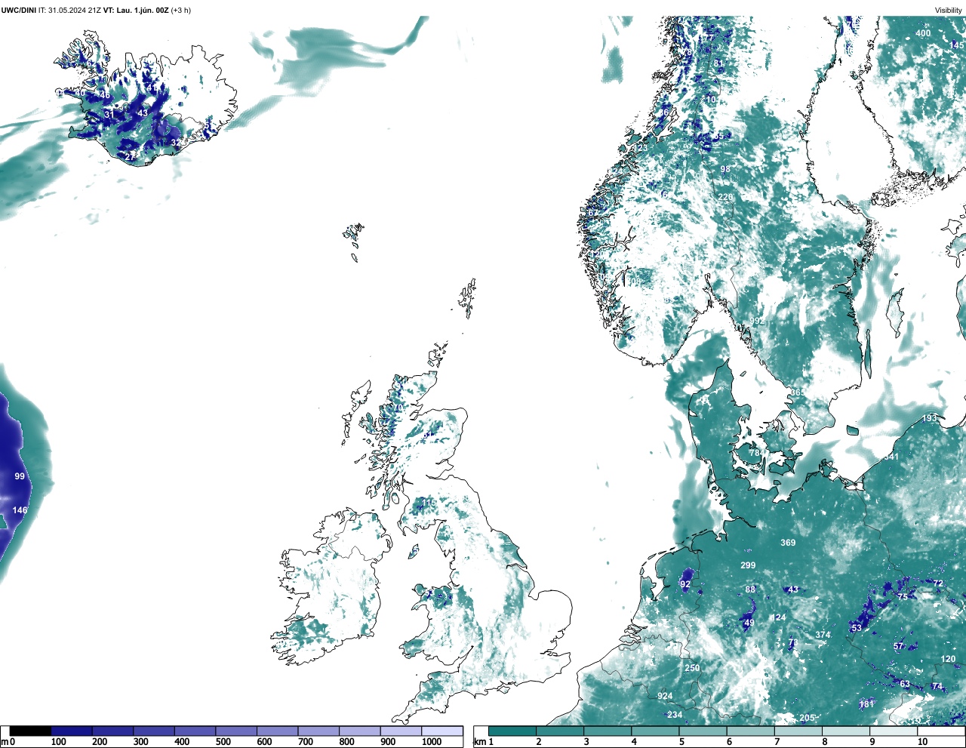
Task: Click the '341' visibility value on map
Action: coord(891,457)
